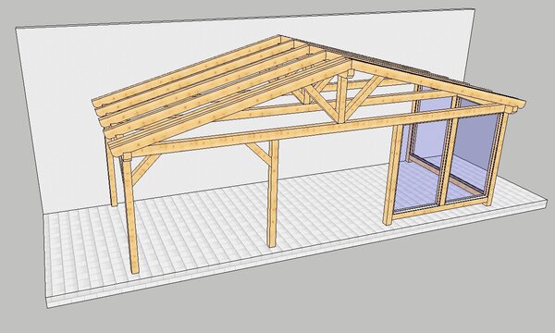555x333 pixels.
Task: Select the angled brace left of the center post
Action: (x=257, y=152)
